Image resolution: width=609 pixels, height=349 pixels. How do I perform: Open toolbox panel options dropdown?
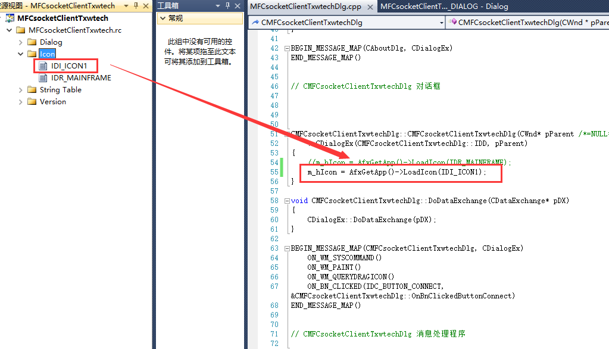218,6
